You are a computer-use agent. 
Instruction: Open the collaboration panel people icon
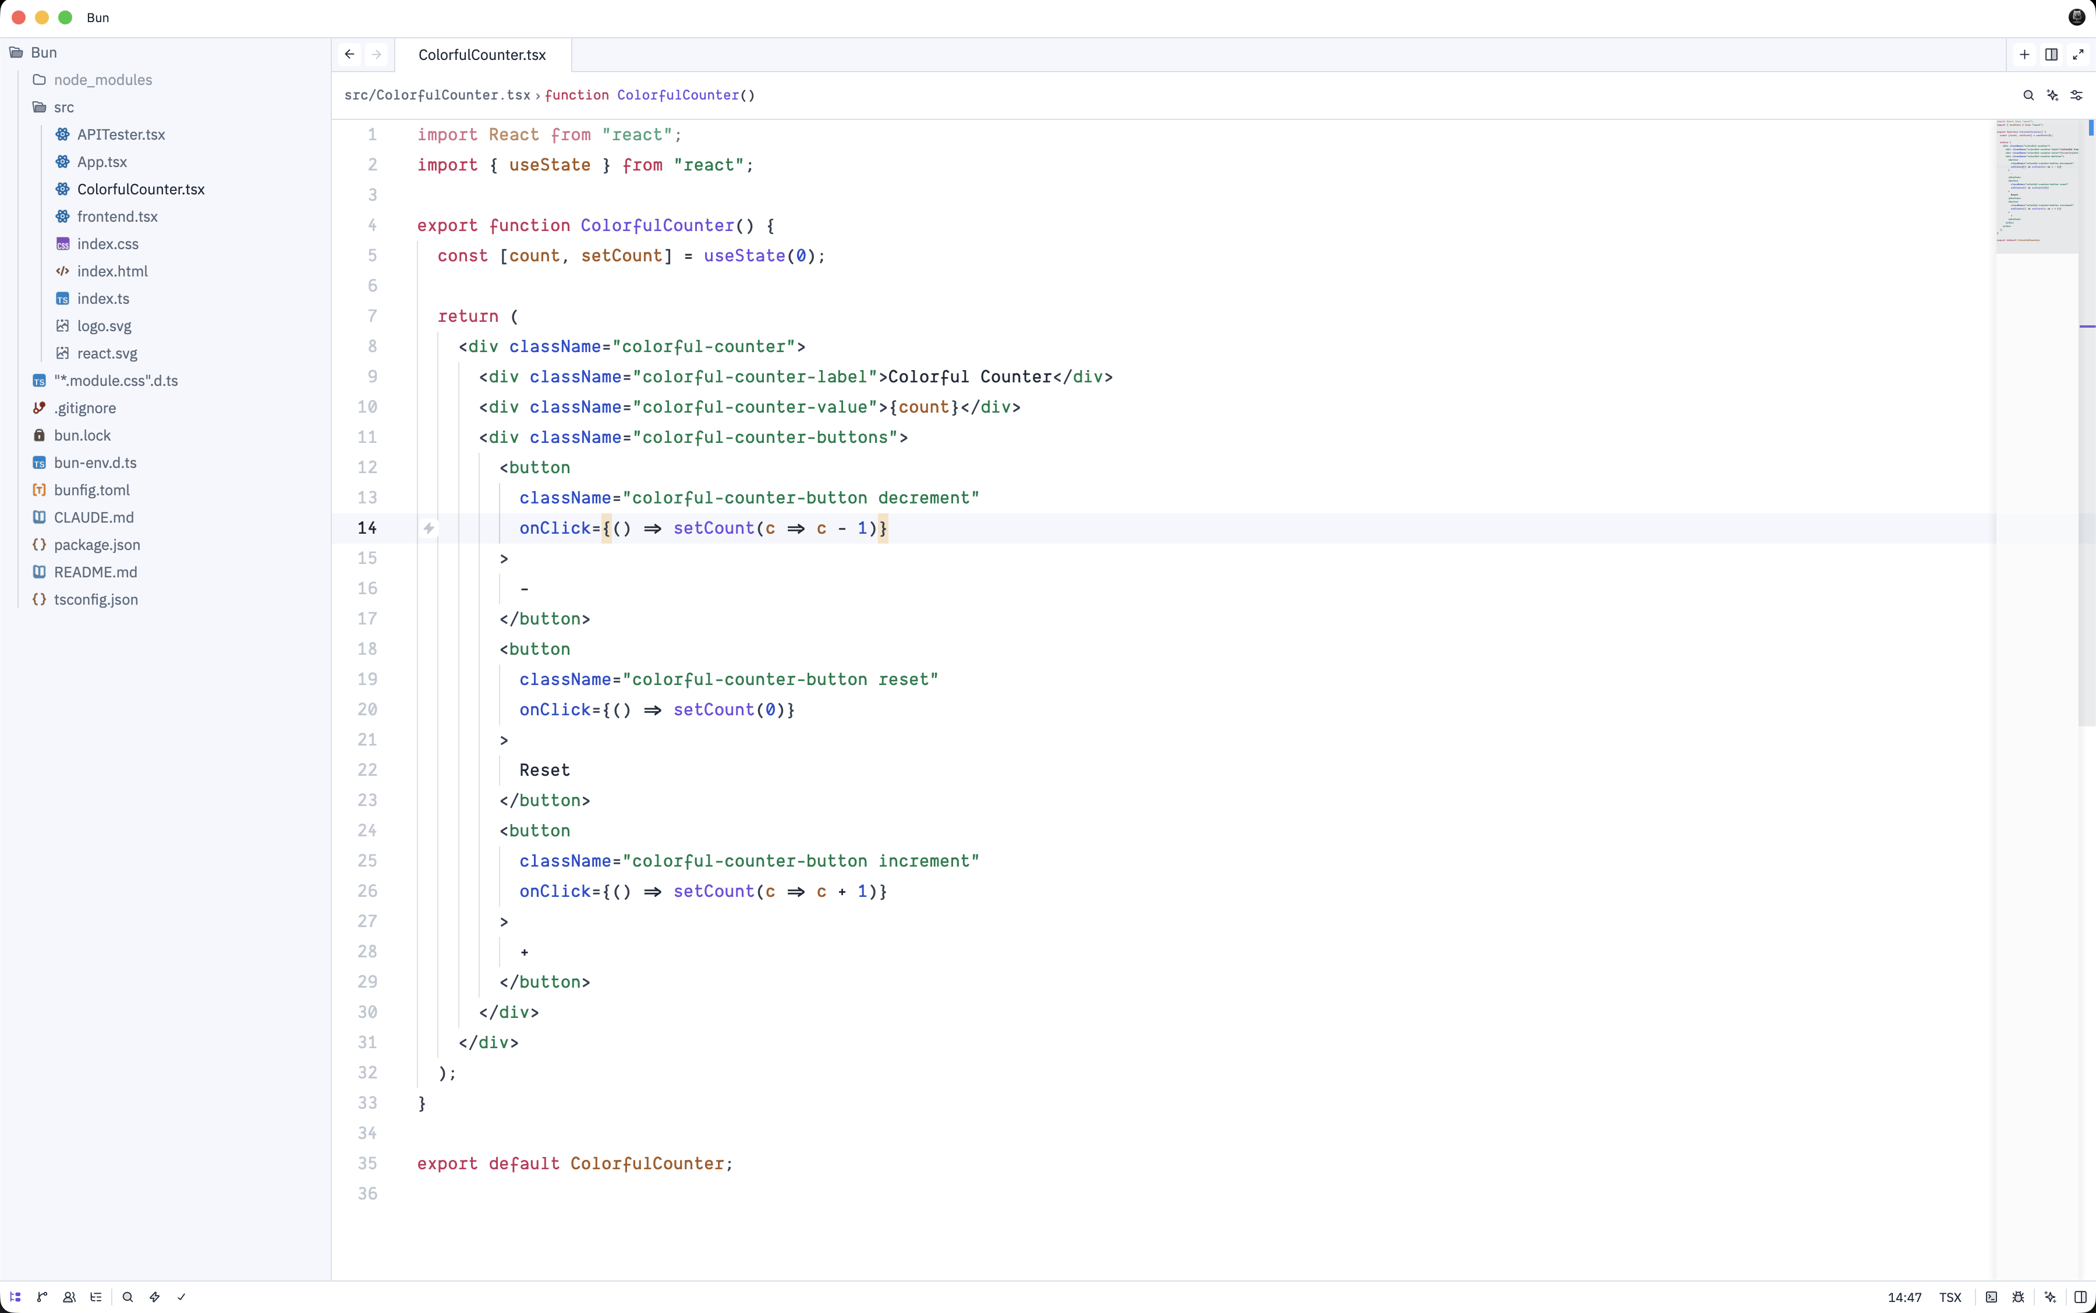pyautogui.click(x=69, y=1297)
